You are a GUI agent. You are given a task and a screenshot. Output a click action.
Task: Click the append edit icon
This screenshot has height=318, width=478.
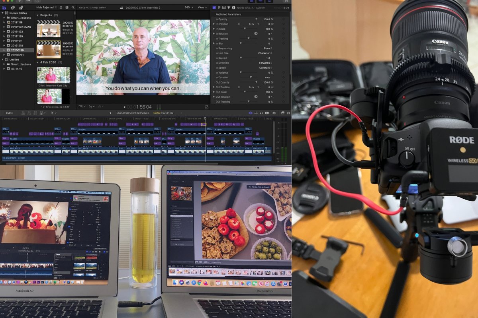click(35, 113)
